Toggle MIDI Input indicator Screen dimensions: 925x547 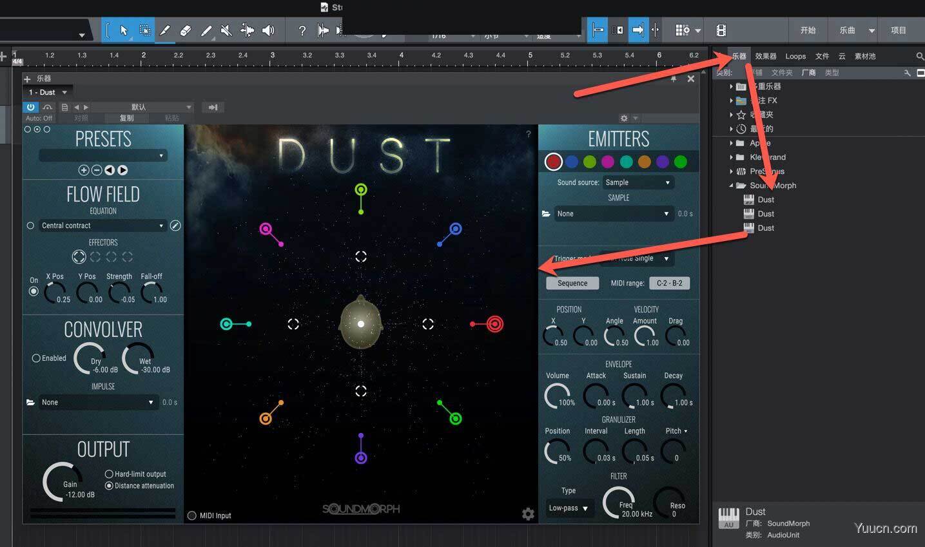point(192,515)
